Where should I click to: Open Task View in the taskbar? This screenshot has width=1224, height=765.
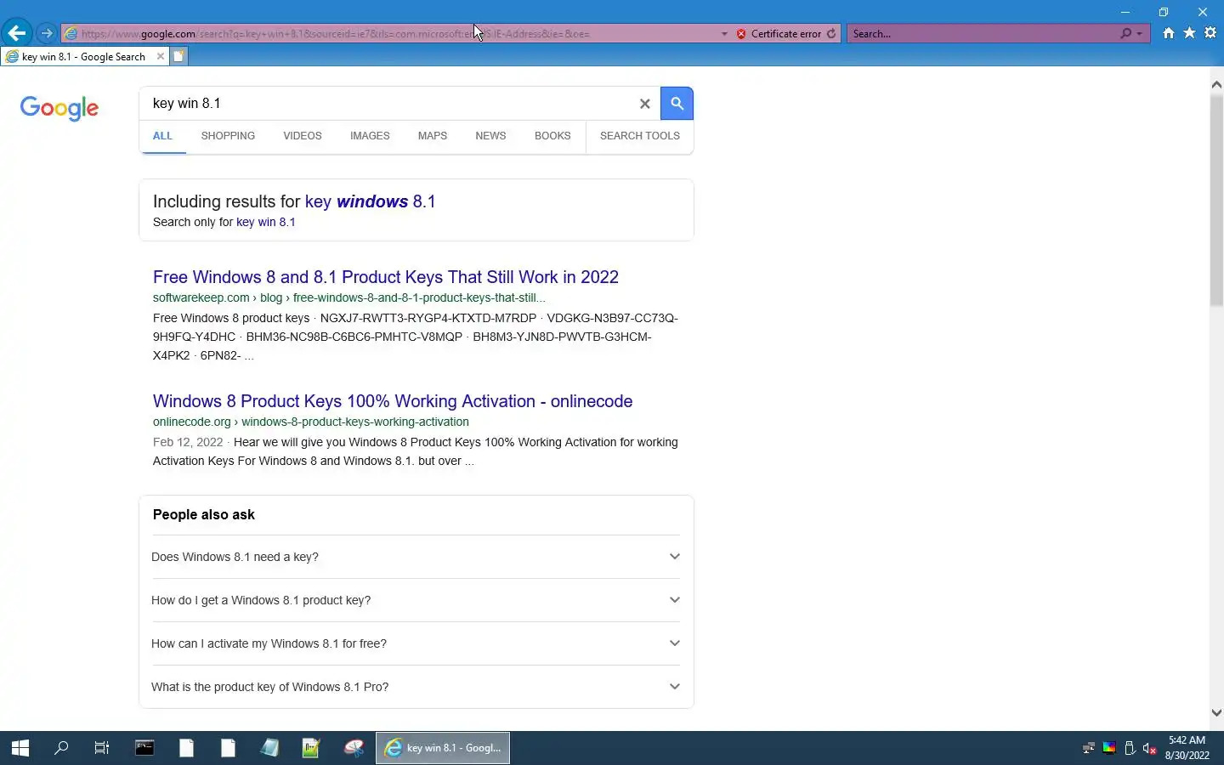pos(102,748)
